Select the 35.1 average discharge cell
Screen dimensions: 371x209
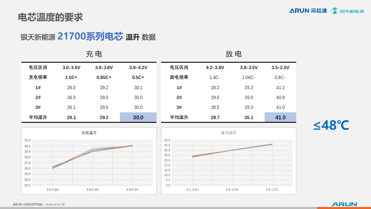point(249,117)
